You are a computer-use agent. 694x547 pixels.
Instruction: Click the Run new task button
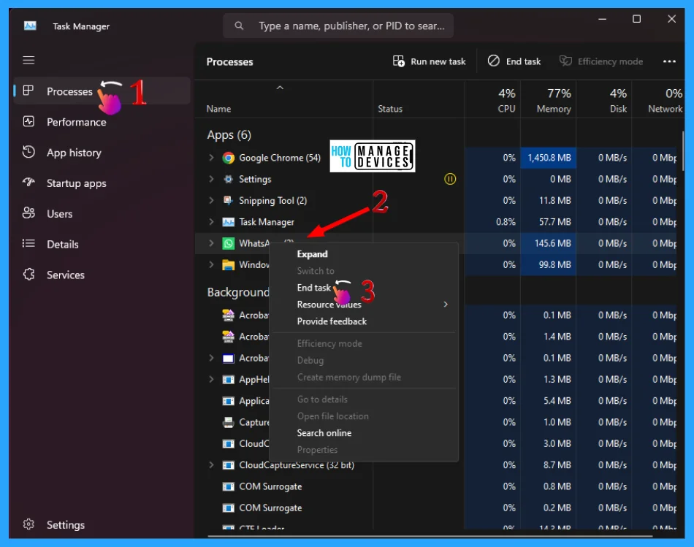pyautogui.click(x=430, y=61)
